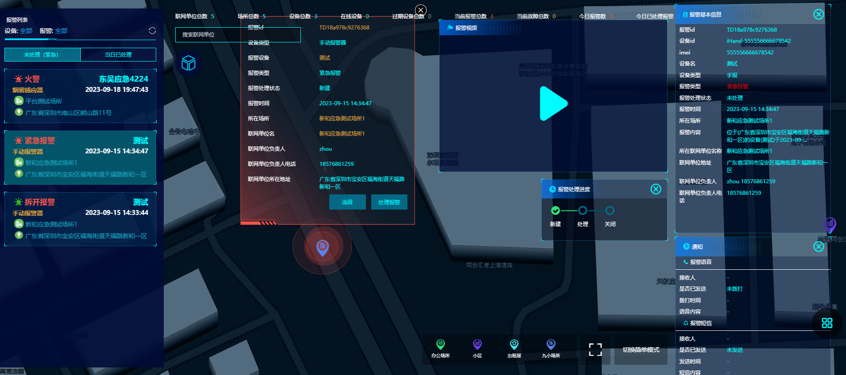Close the 报警基本信息 panel
Image resolution: width=846 pixels, height=375 pixels.
click(x=818, y=14)
